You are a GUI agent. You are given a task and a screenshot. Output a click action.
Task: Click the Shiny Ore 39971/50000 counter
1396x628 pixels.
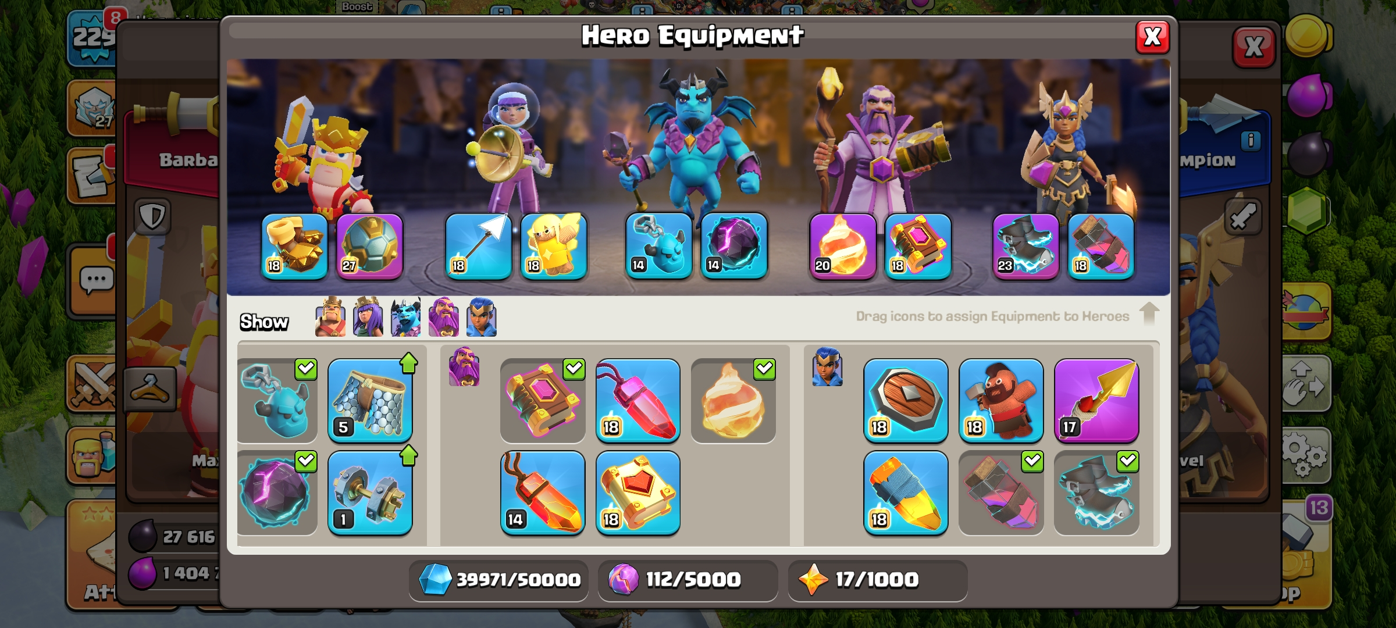[499, 580]
